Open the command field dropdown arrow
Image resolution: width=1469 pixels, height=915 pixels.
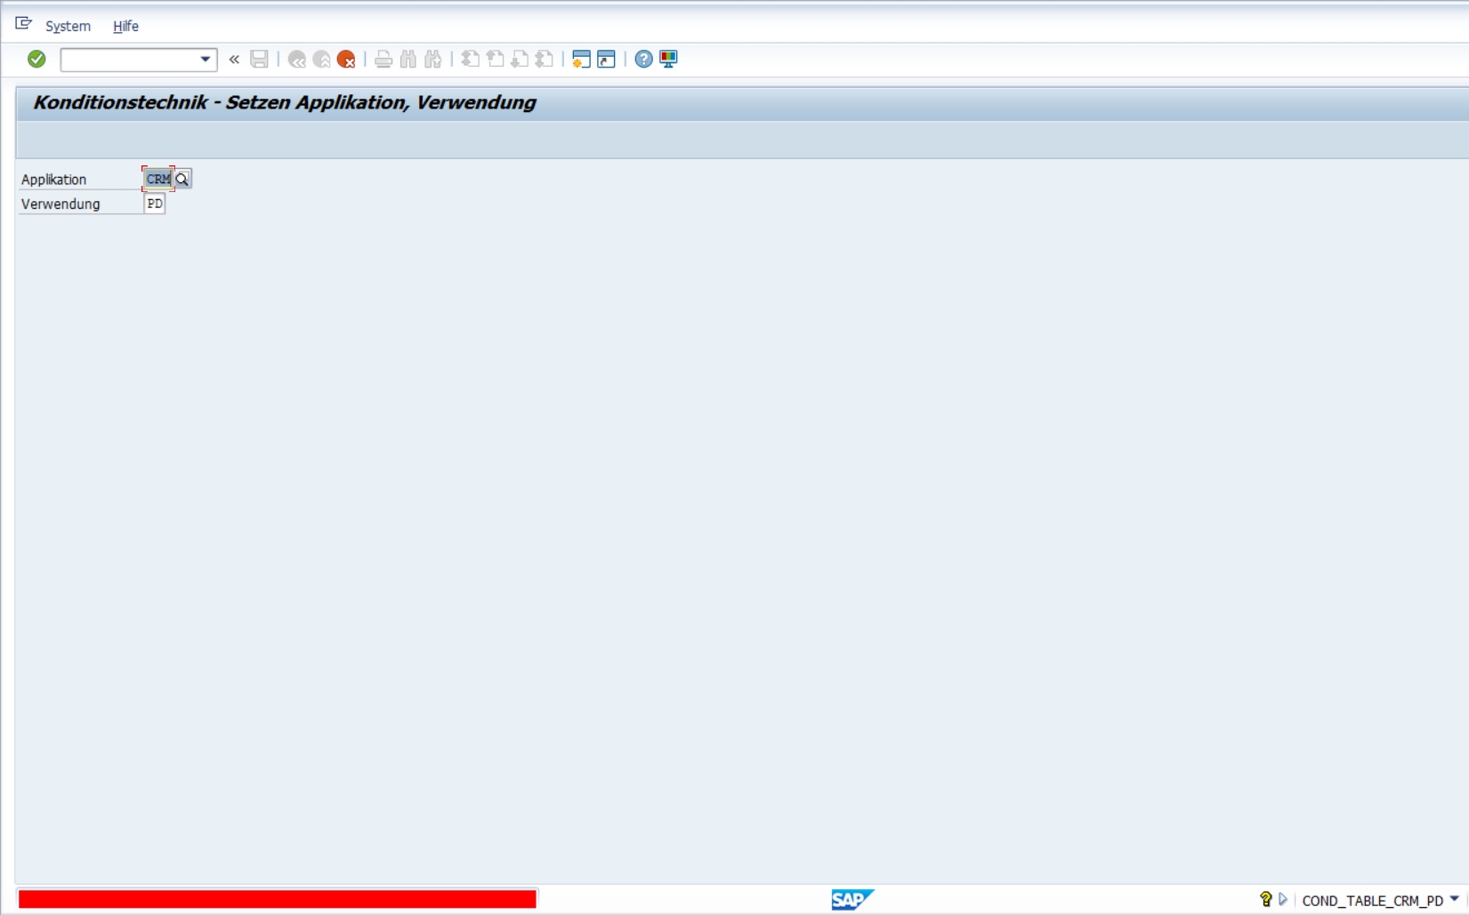[206, 60]
